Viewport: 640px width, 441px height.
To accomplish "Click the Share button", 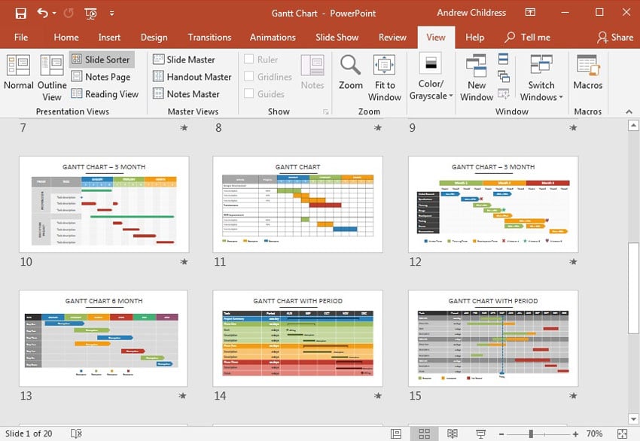I will pos(615,38).
